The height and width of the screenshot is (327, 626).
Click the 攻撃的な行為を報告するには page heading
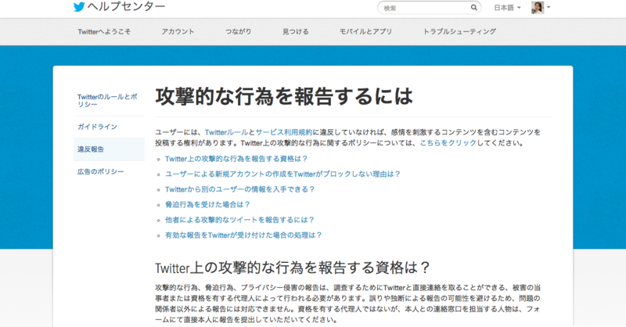(284, 96)
